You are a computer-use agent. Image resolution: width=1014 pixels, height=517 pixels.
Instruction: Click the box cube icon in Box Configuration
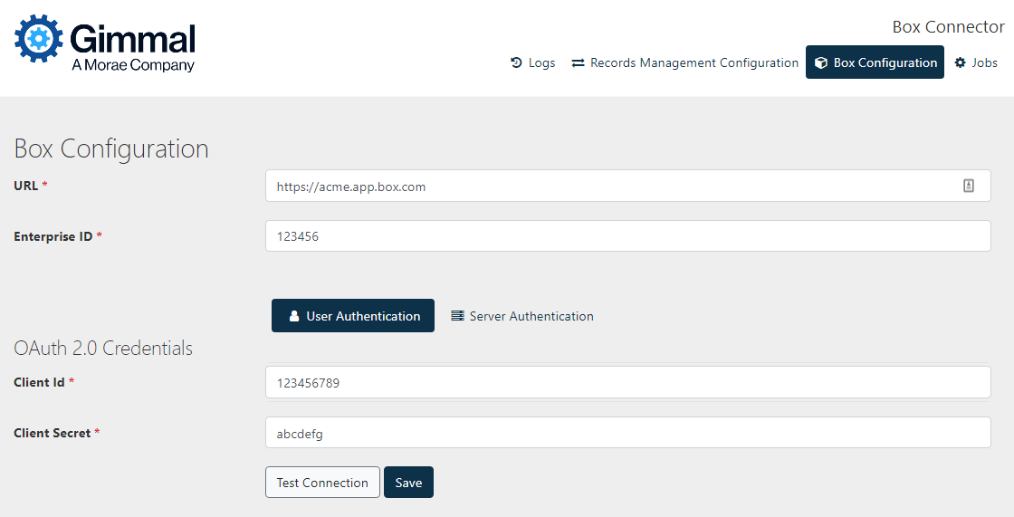click(x=821, y=62)
